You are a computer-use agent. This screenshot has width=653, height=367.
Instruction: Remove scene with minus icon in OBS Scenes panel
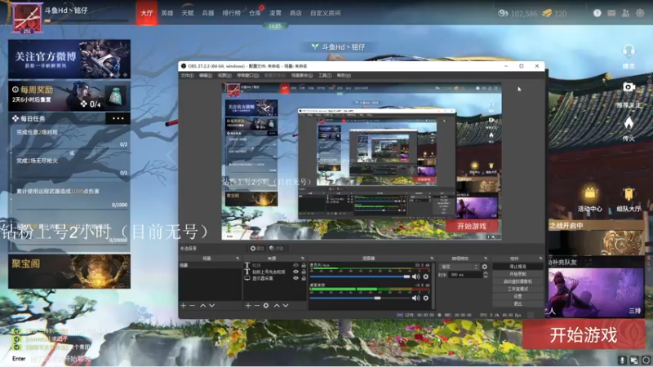point(192,305)
